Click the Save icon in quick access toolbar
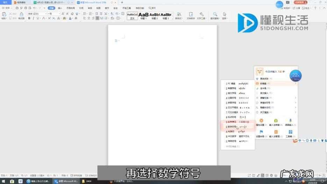The width and height of the screenshot is (327, 184). point(17,8)
